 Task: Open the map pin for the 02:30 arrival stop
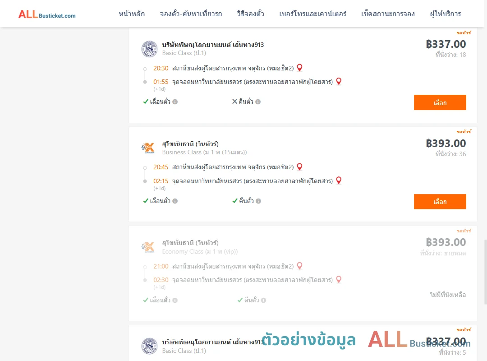pyautogui.click(x=339, y=279)
